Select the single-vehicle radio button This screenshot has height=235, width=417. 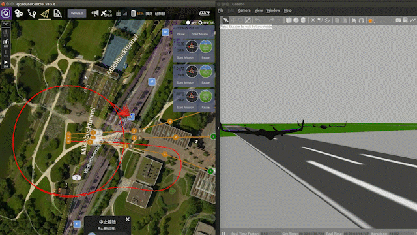pos(188,23)
